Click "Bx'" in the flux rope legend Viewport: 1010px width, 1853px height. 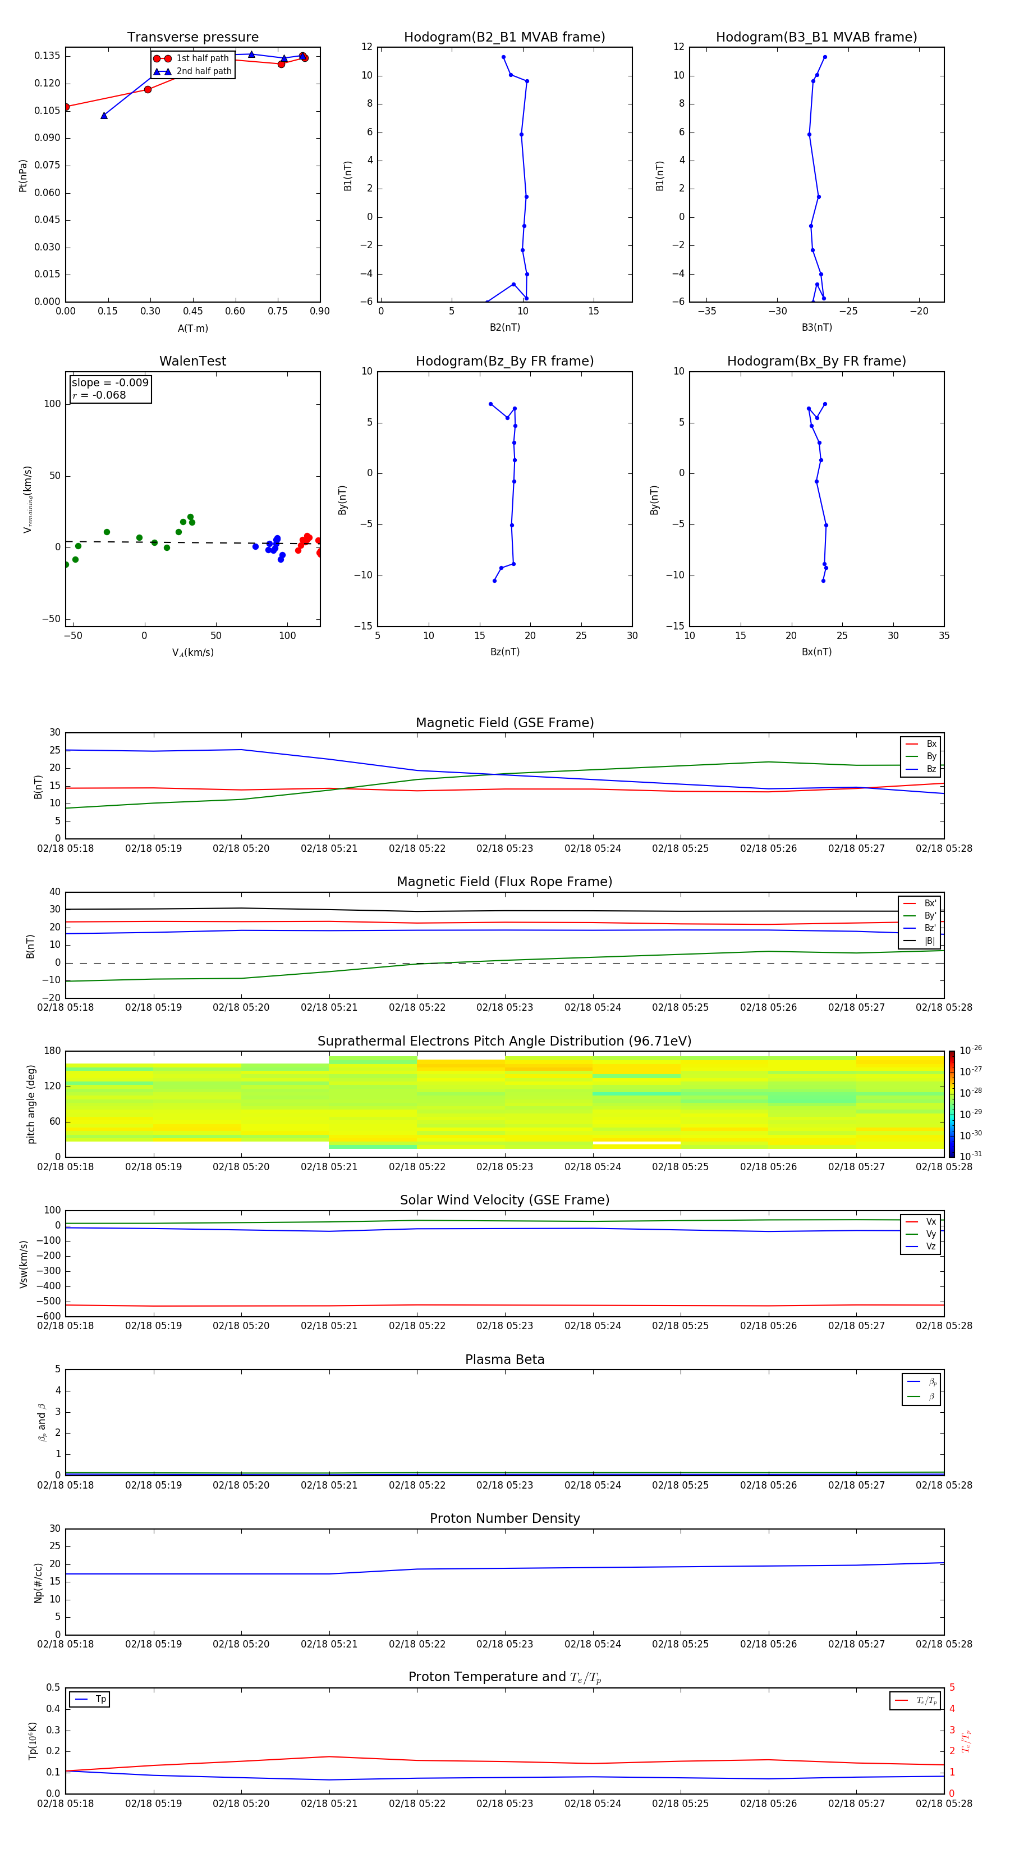point(930,903)
